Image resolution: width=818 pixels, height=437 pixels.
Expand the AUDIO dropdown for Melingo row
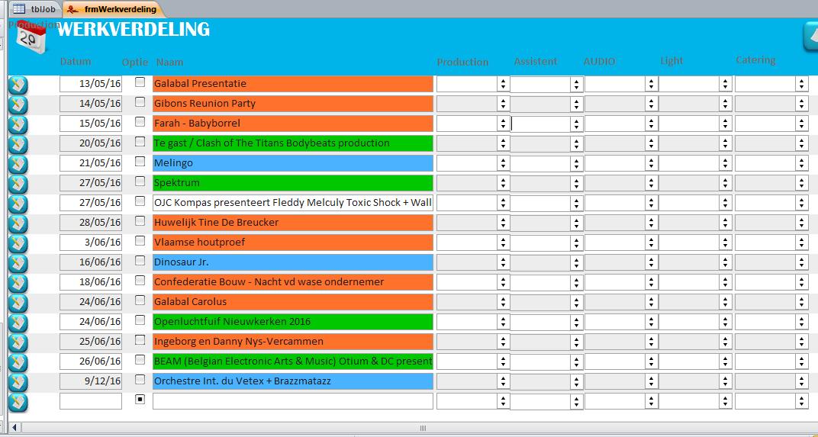[651, 163]
